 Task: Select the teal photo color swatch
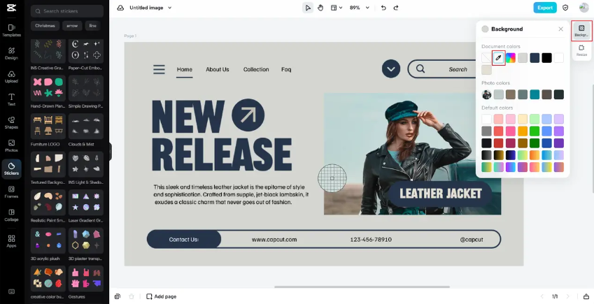pos(535,94)
